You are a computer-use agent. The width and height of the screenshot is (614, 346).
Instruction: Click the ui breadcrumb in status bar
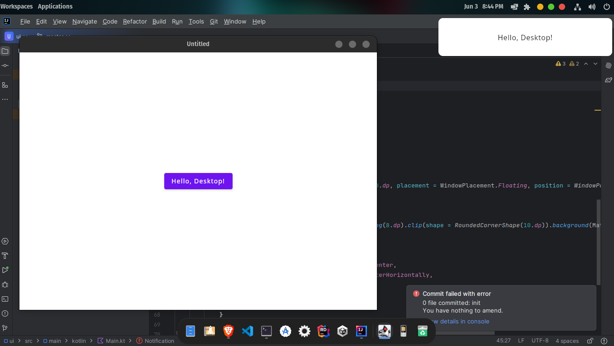coord(9,341)
